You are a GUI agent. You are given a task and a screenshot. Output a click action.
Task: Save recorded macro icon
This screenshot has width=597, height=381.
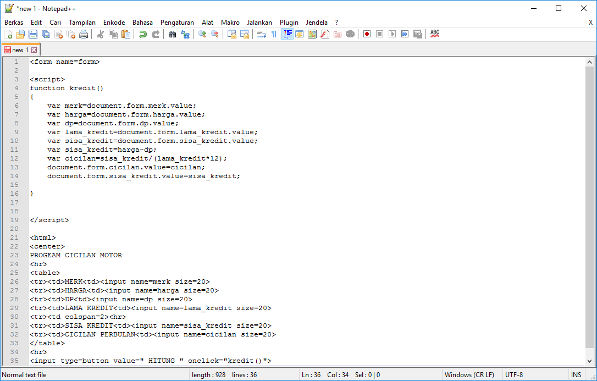pyautogui.click(x=417, y=34)
